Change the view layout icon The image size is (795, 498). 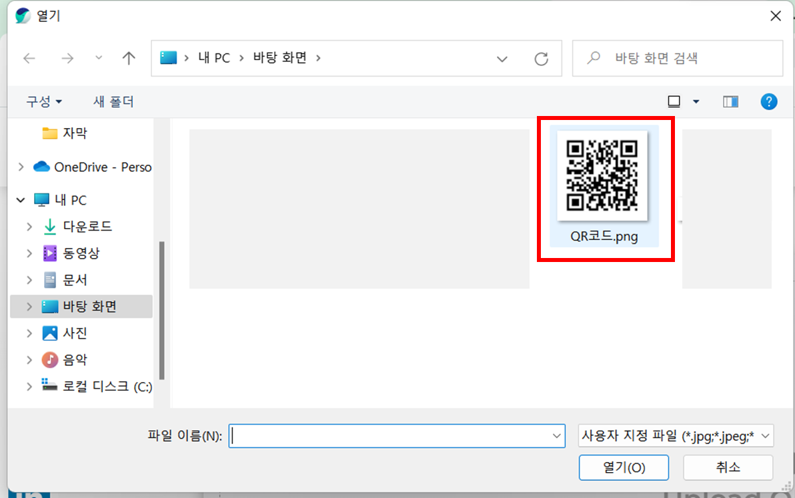[x=674, y=101]
